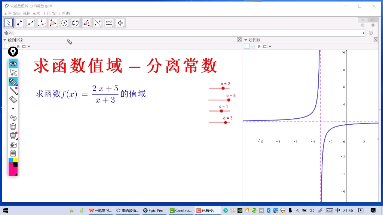Click inside the 输入 input field

pos(150,33)
